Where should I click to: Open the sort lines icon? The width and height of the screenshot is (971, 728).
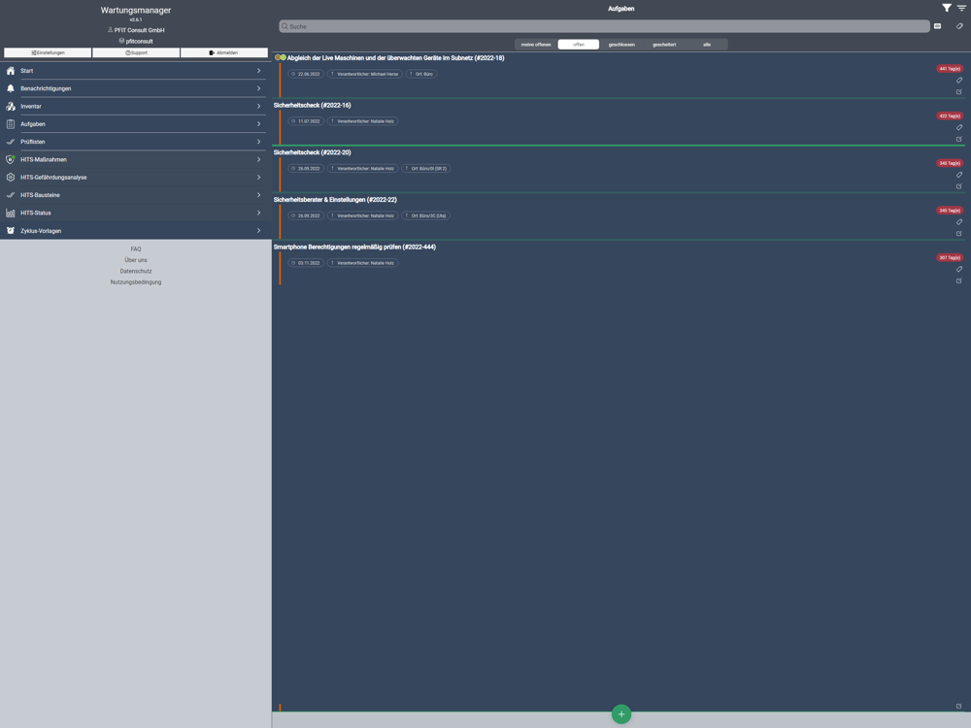961,8
